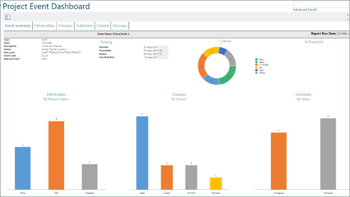The height and width of the screenshot is (197, 350).
Task: Select the yellow Cancelled bar in Changes
Action: pyautogui.click(x=216, y=183)
